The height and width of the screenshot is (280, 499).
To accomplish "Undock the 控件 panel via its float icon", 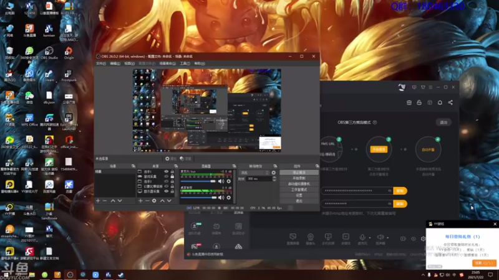I will click(x=317, y=166).
